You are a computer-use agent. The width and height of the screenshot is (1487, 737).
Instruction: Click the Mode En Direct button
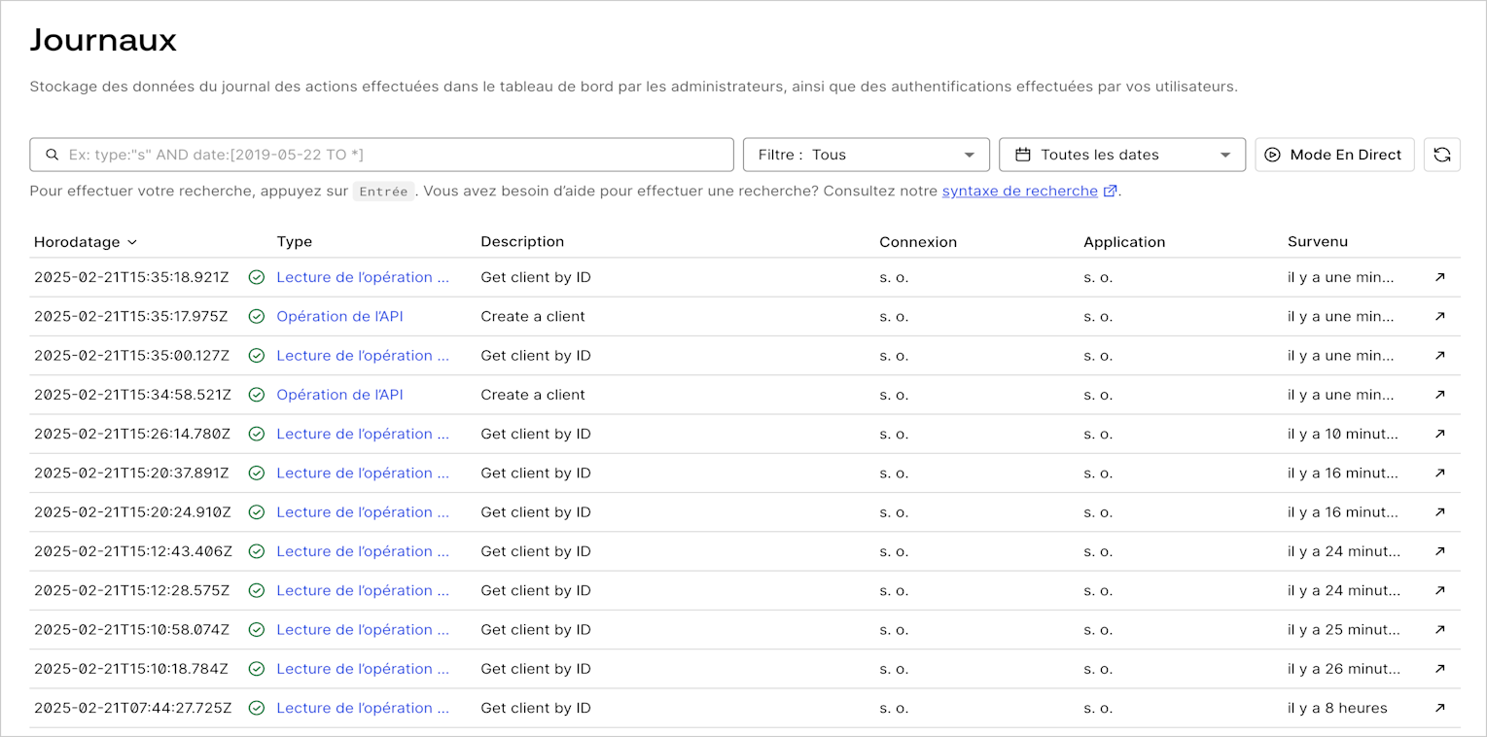[1335, 155]
